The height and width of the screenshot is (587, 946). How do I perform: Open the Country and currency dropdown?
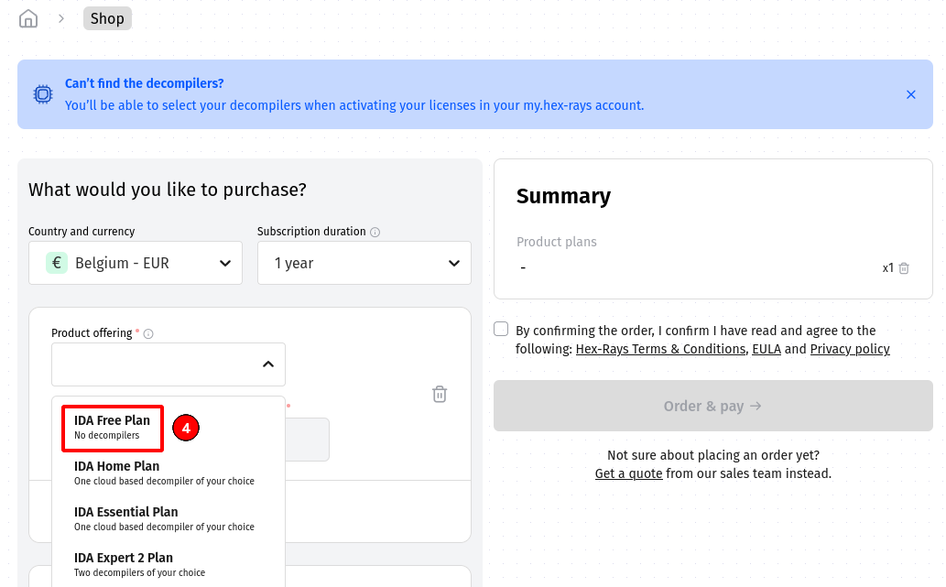tap(136, 263)
